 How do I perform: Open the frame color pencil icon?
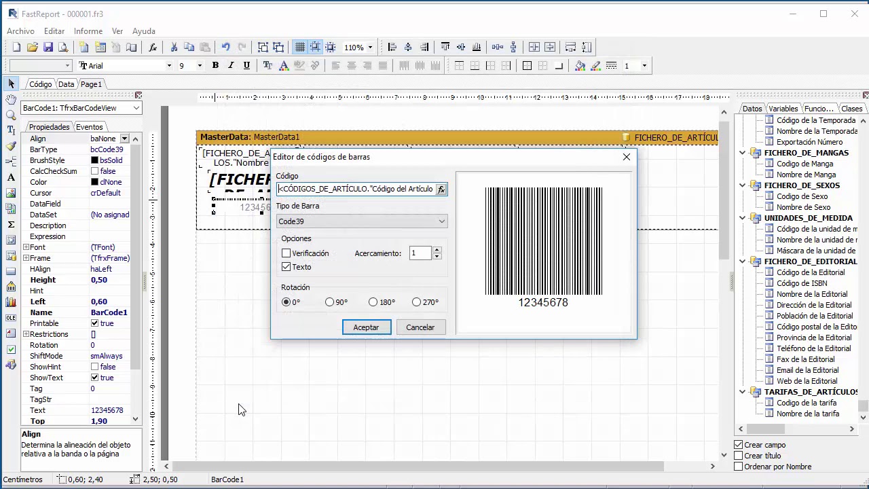(595, 65)
